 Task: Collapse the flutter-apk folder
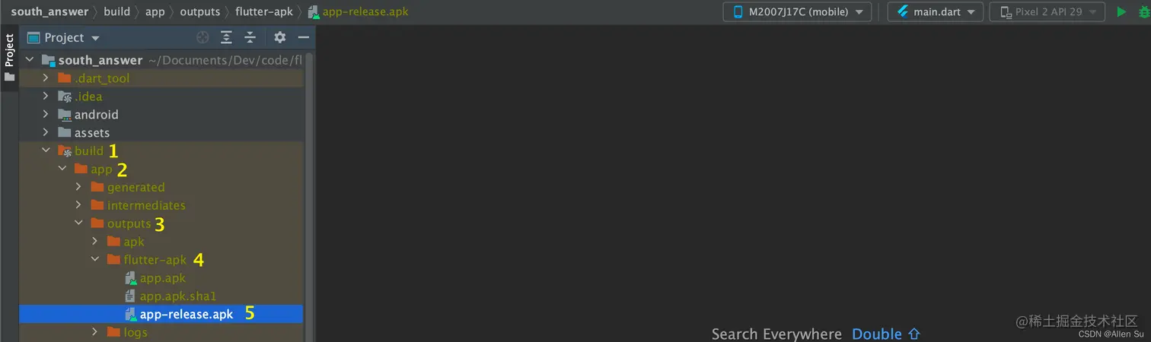95,259
